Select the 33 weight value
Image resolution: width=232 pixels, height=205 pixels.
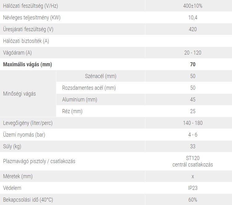tap(193, 146)
